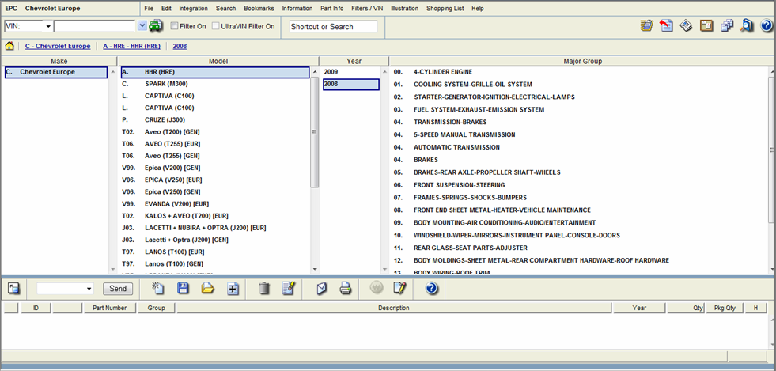
Task: Click the checklist with pencil icon
Action: pyautogui.click(x=289, y=289)
